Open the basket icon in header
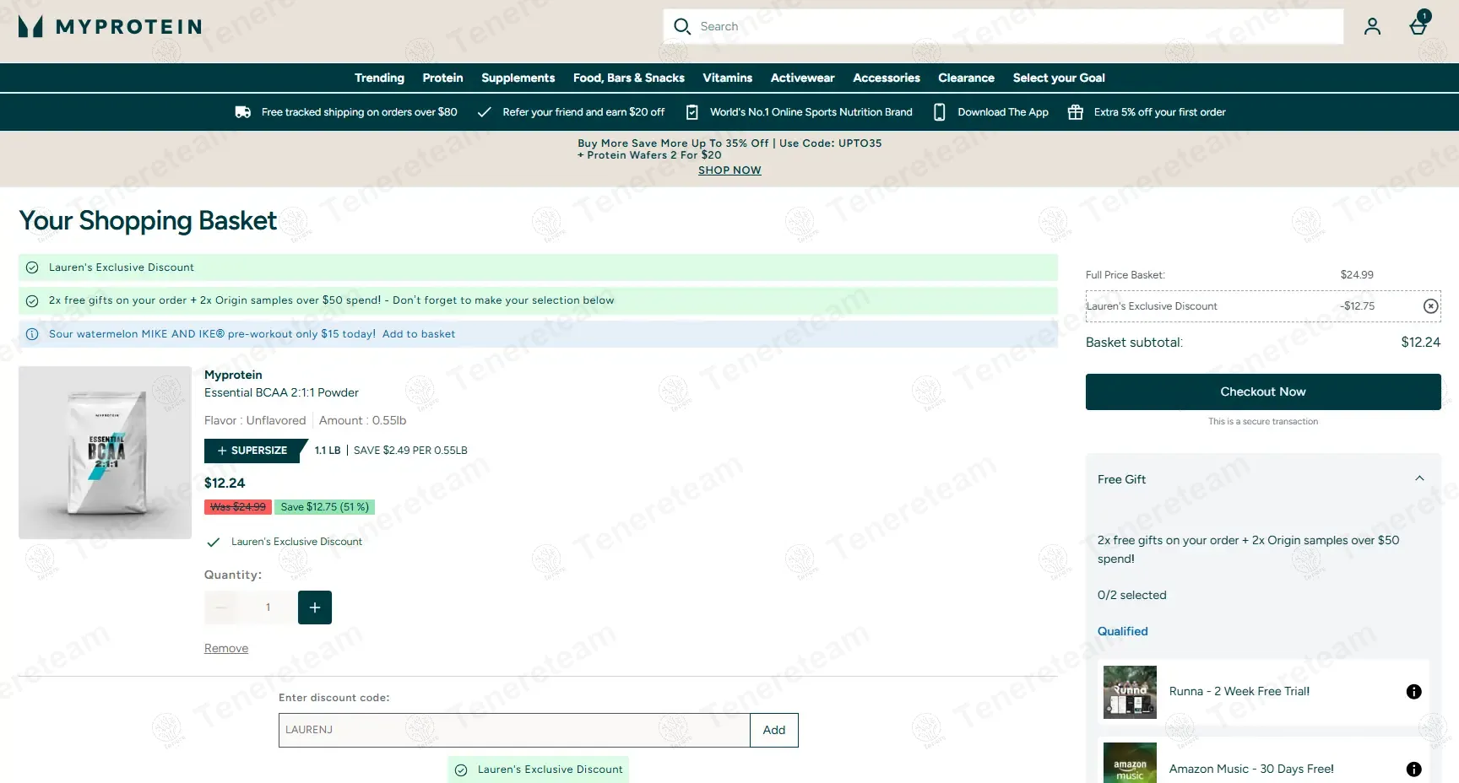1459x783 pixels. click(1418, 26)
